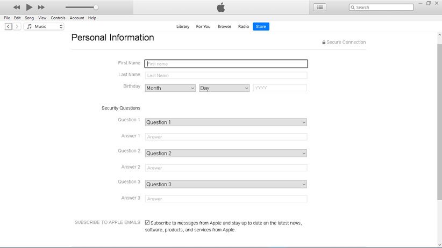The height and width of the screenshot is (248, 442).
Task: Skip to the next track
Action: (41, 7)
